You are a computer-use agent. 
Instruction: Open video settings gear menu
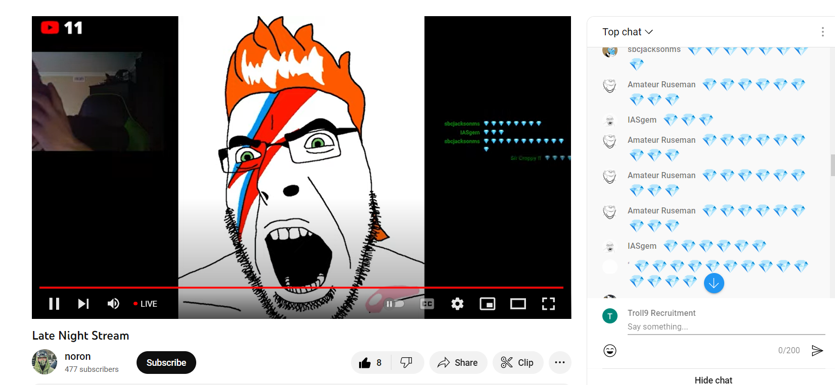[x=457, y=304]
